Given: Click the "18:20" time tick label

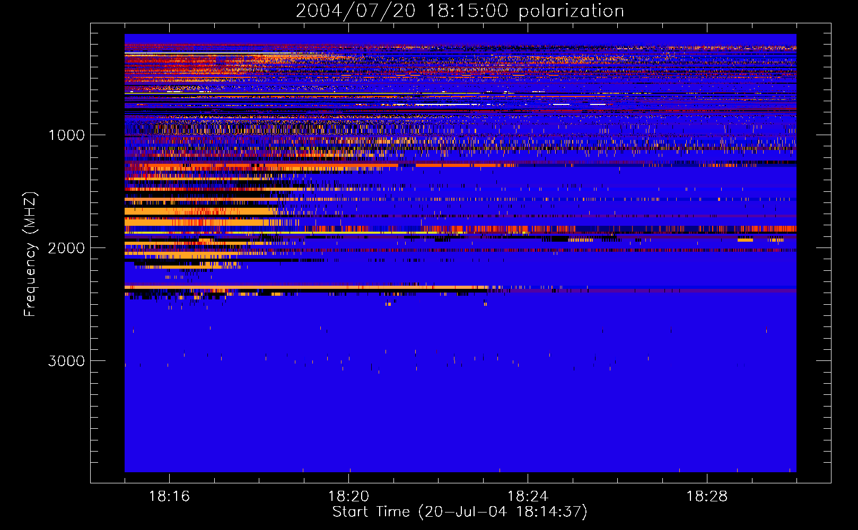Looking at the screenshot, I should tap(348, 497).
